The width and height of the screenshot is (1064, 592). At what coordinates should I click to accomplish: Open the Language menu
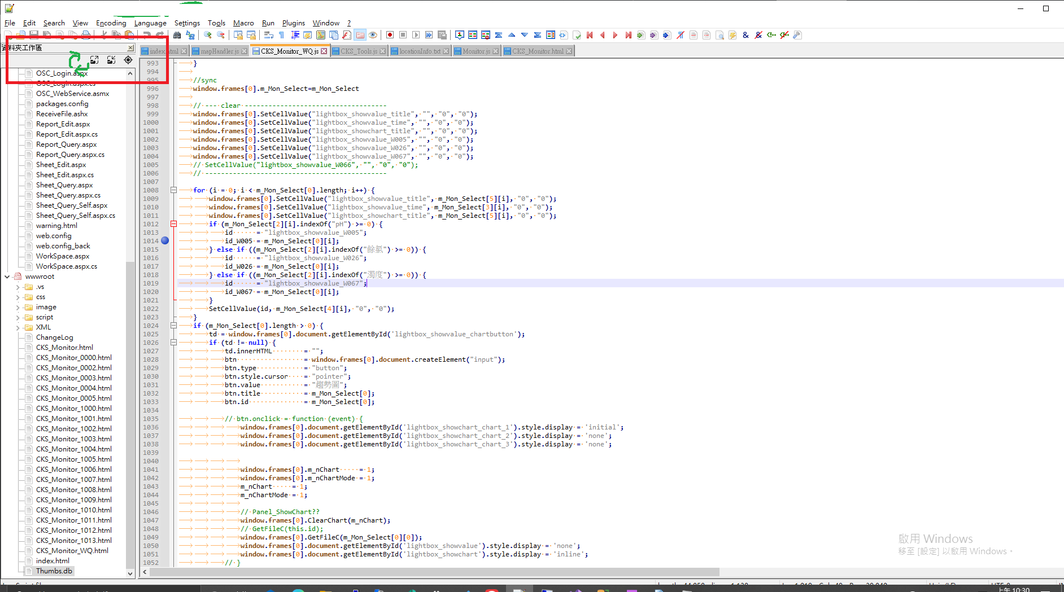coord(150,23)
